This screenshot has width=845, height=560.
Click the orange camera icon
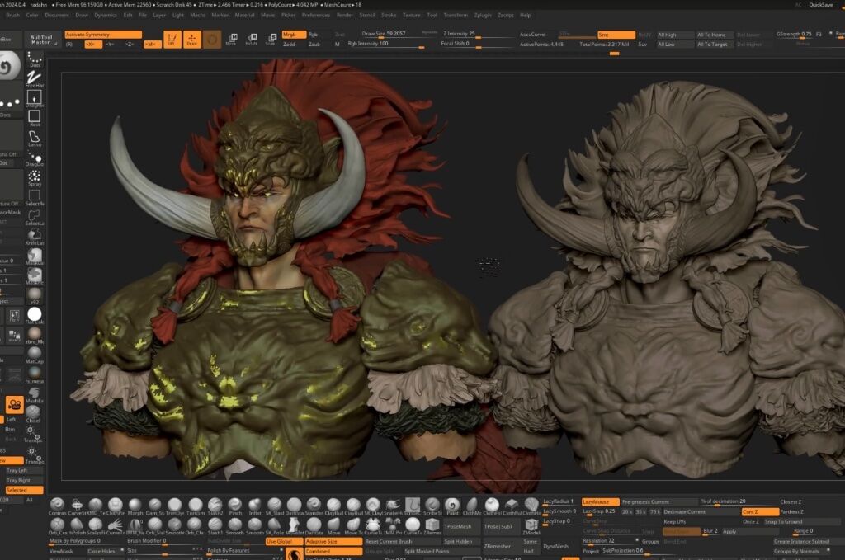click(14, 404)
